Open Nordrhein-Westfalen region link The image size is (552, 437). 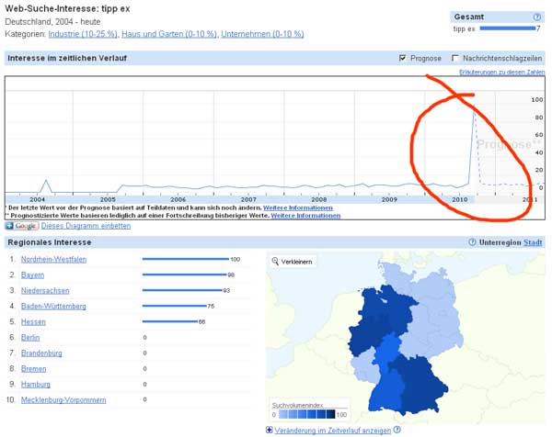click(54, 259)
